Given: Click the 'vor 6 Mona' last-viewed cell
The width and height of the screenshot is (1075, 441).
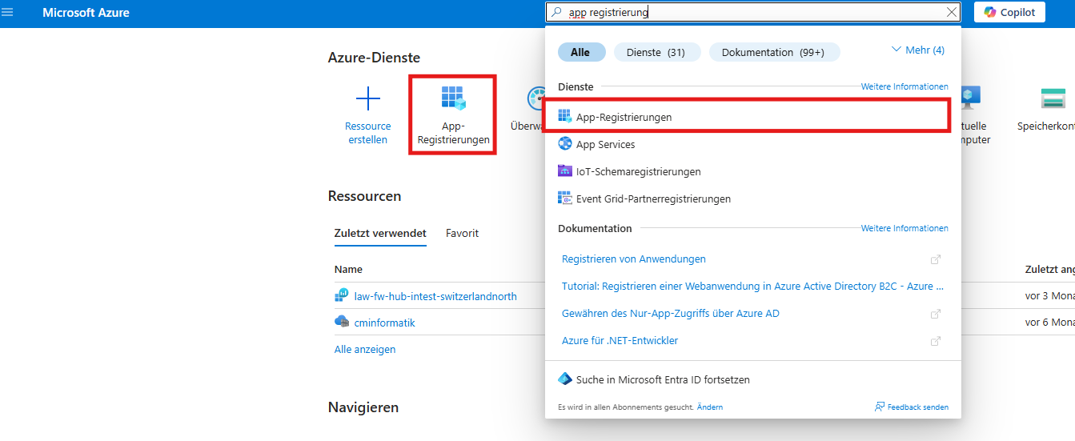Looking at the screenshot, I should coord(1049,323).
